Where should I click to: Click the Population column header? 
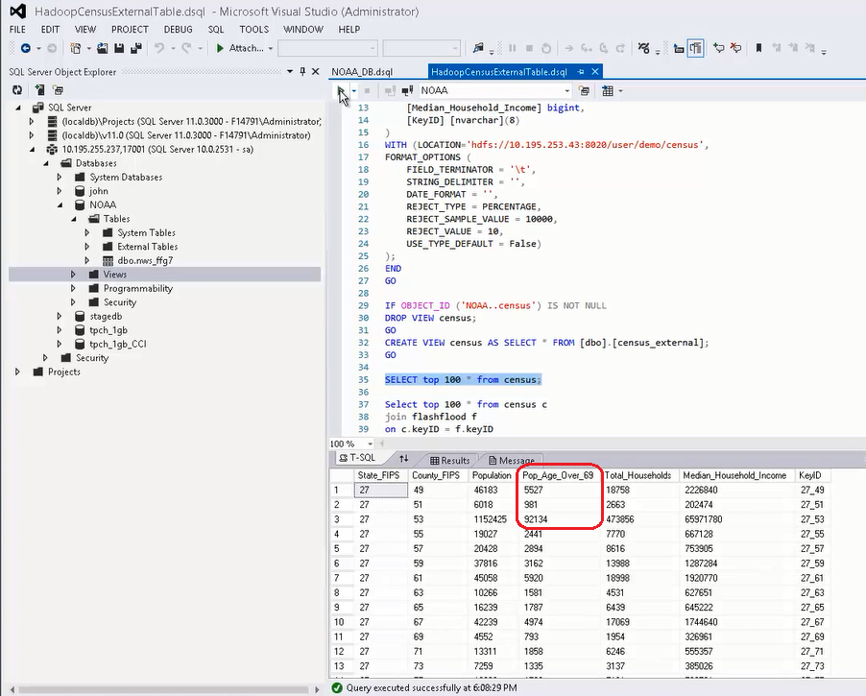coord(492,475)
